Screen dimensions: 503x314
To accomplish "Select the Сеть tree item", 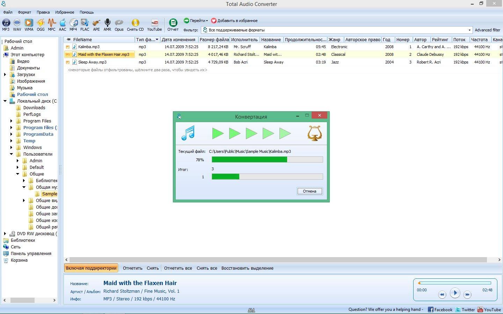I will tap(15, 247).
